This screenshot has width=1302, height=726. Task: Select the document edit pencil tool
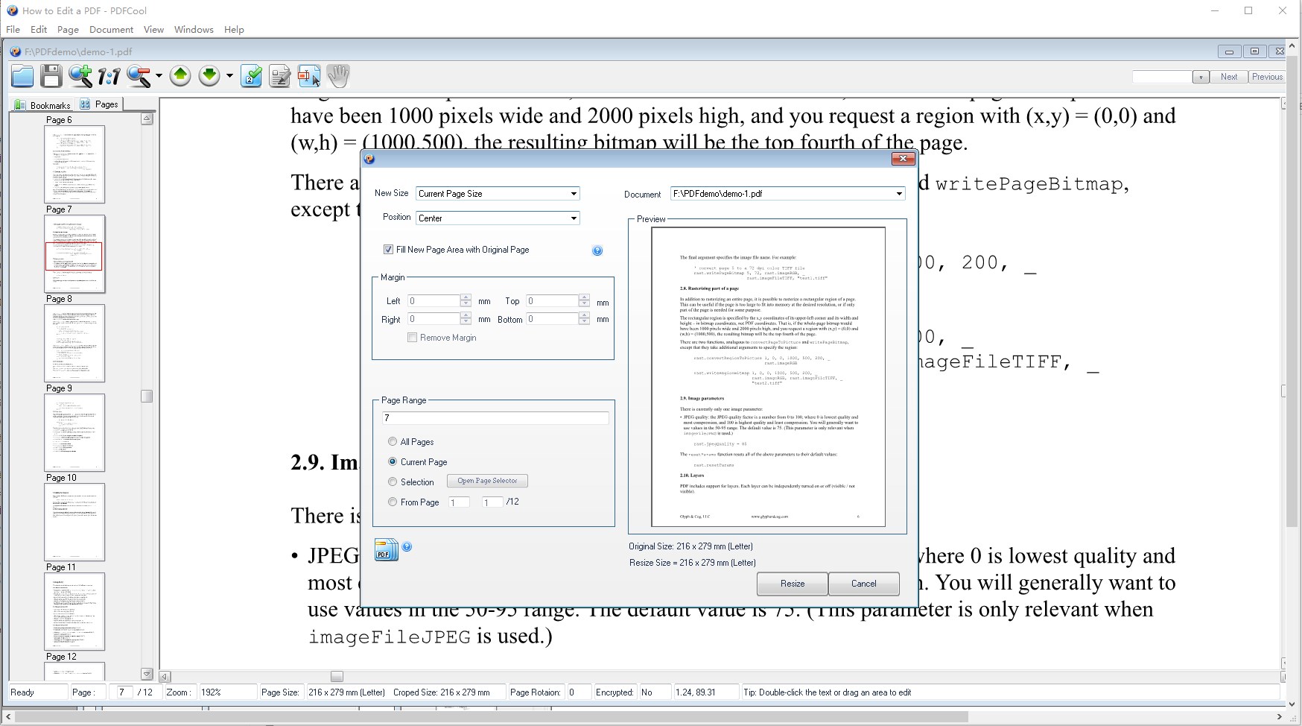click(x=280, y=76)
